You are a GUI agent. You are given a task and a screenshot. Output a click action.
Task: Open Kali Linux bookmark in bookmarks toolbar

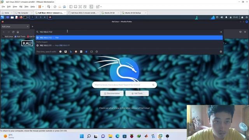(8, 37)
